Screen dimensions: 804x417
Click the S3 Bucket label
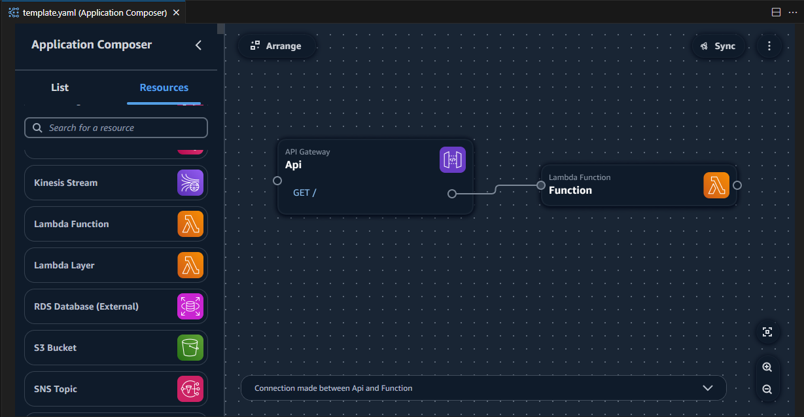click(x=55, y=348)
